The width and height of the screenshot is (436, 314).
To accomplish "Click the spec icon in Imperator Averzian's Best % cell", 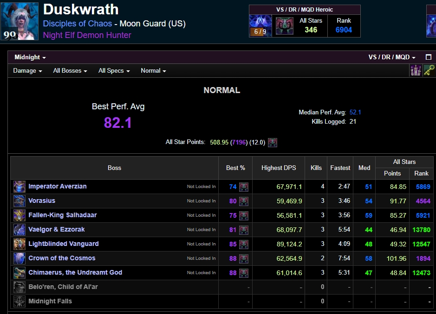I will 244,187.
